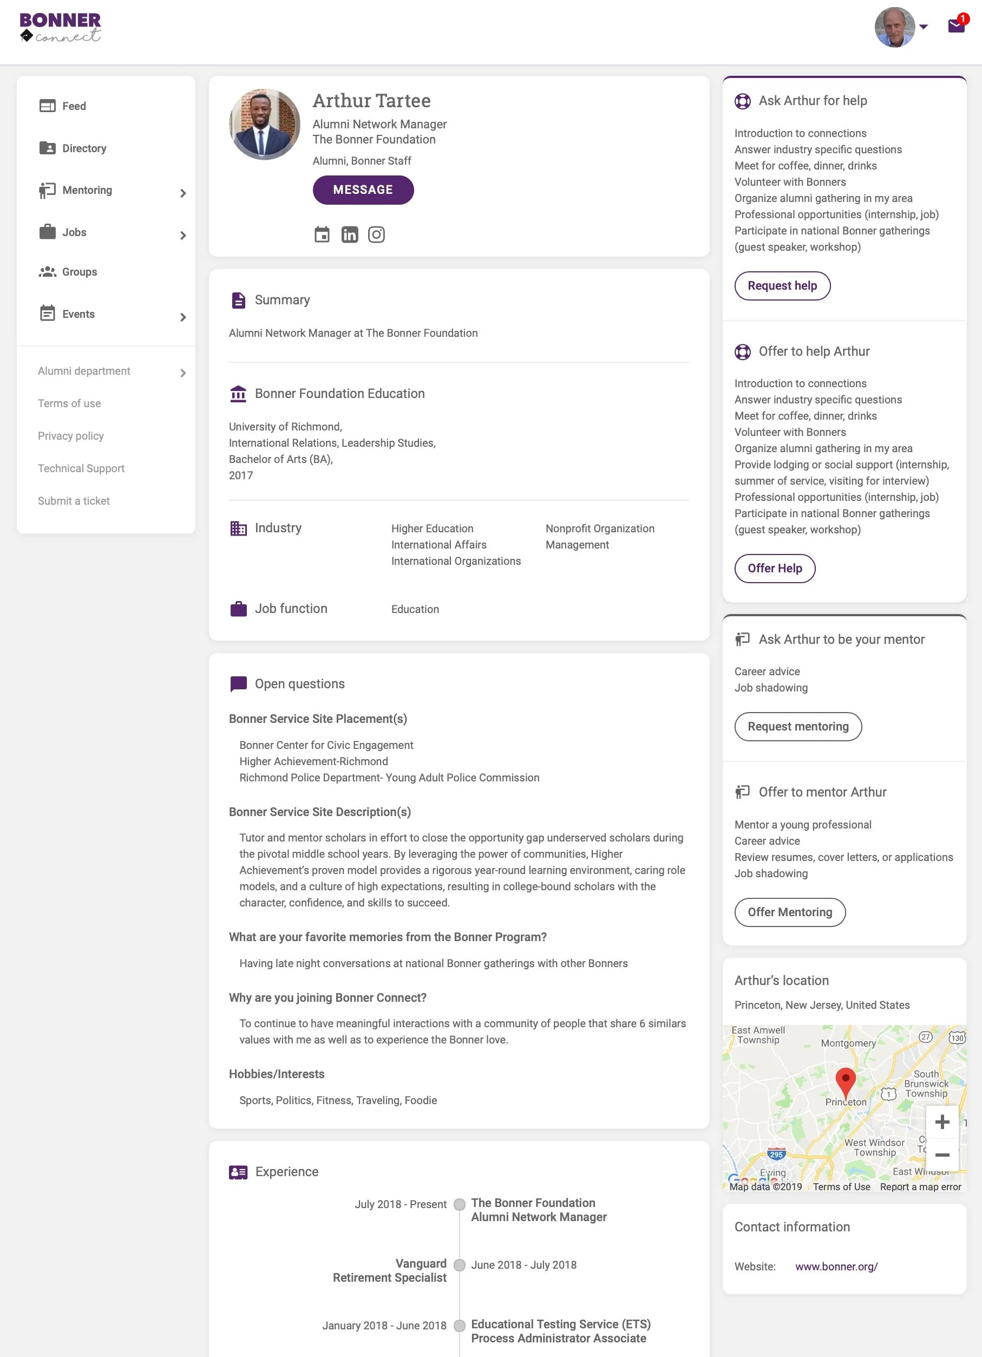Click the Offer to mentor Arthur icon
The image size is (982, 1357).
(742, 792)
